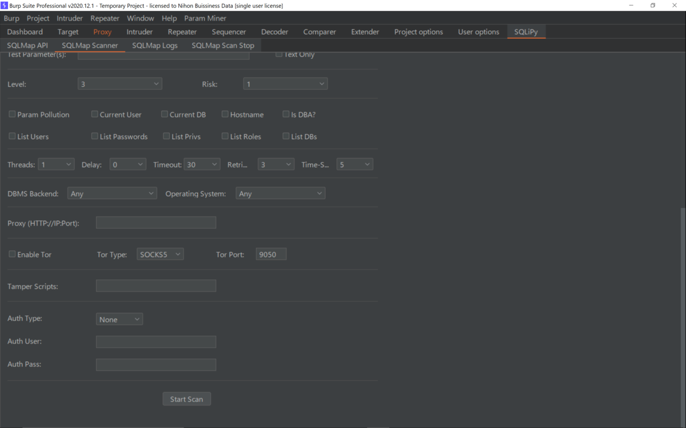Screen dimensions: 686x428
Task: Expand the Threads dropdown
Action: (x=56, y=164)
